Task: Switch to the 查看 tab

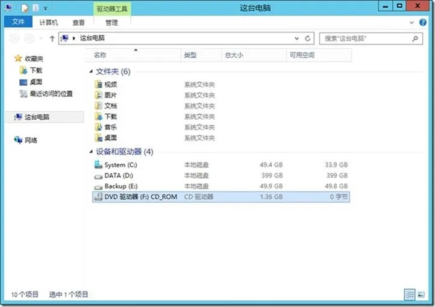Action: (x=78, y=22)
